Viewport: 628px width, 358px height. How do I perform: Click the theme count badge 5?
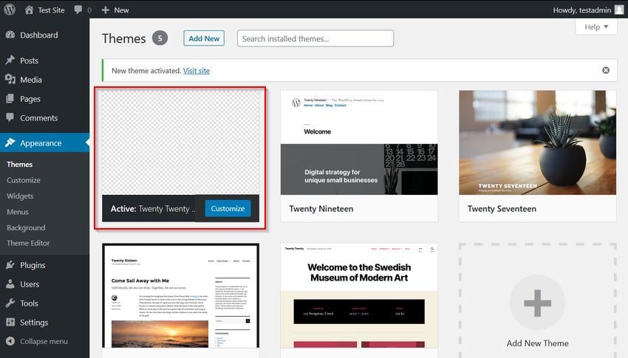pos(160,38)
